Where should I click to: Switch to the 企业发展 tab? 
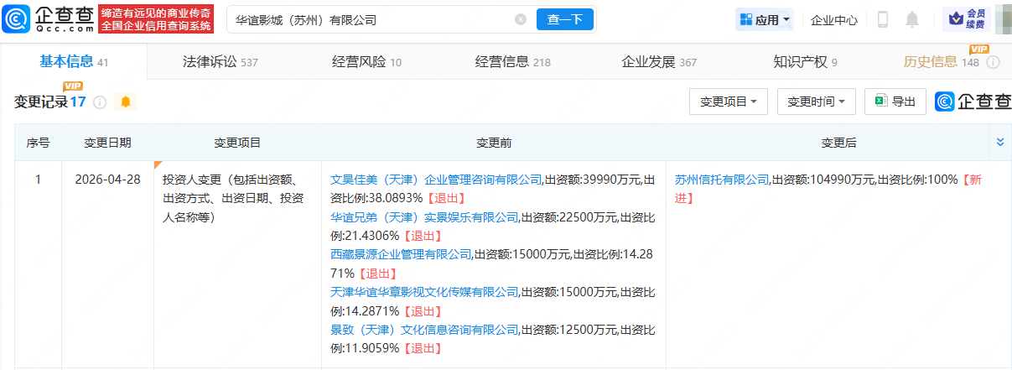click(x=659, y=62)
